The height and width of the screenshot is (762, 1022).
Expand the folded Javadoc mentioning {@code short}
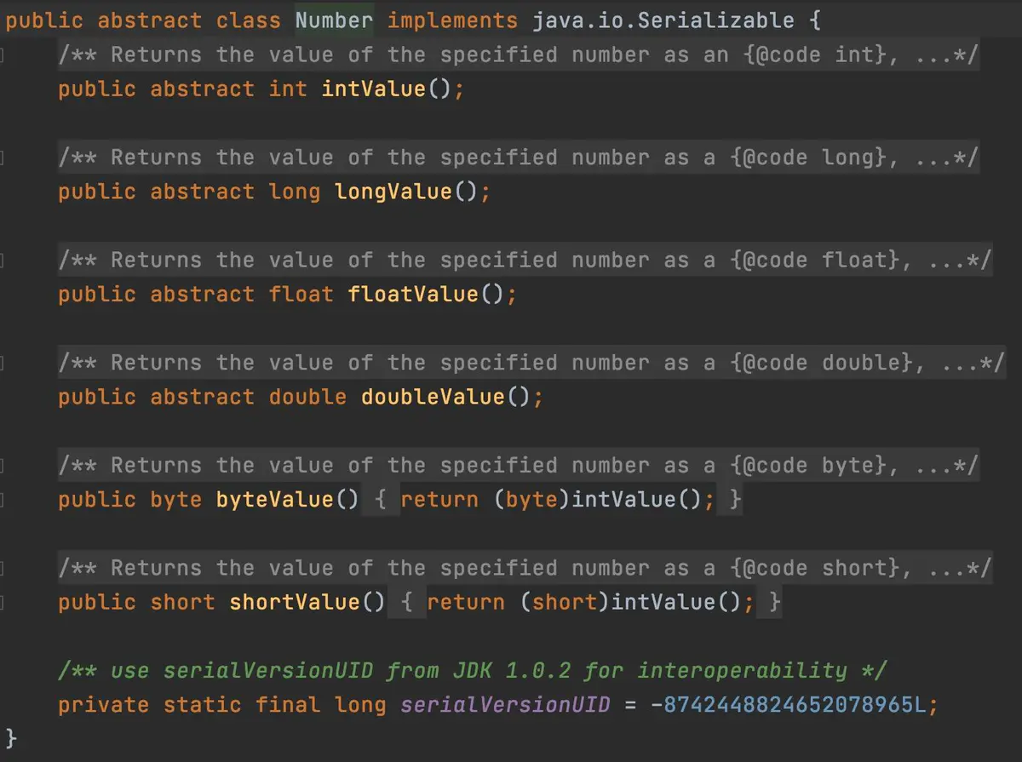coord(525,568)
